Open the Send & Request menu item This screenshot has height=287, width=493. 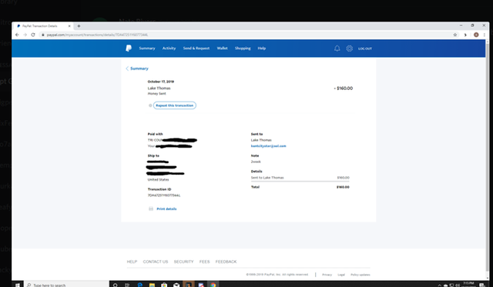(196, 48)
